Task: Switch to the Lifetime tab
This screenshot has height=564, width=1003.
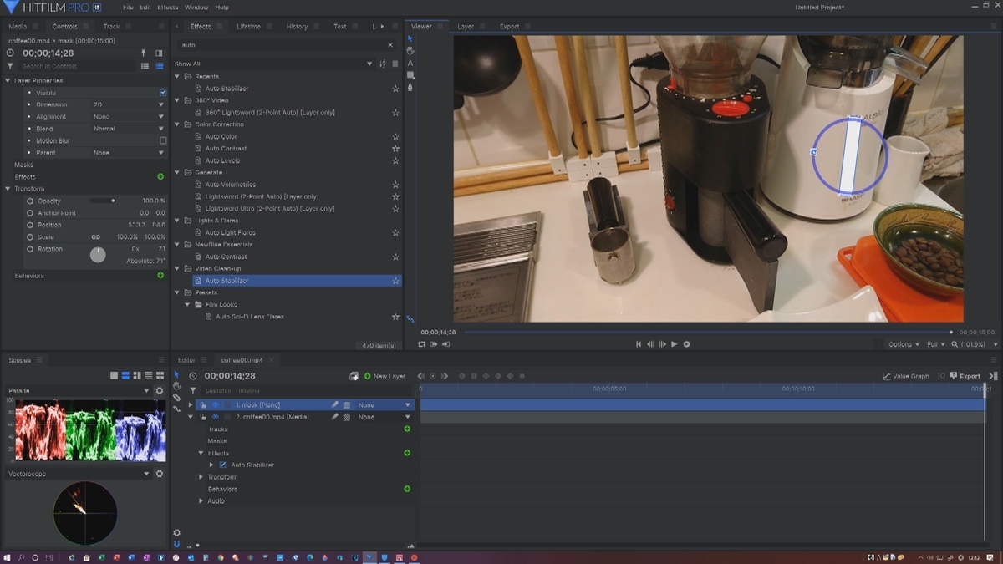Action: click(248, 27)
